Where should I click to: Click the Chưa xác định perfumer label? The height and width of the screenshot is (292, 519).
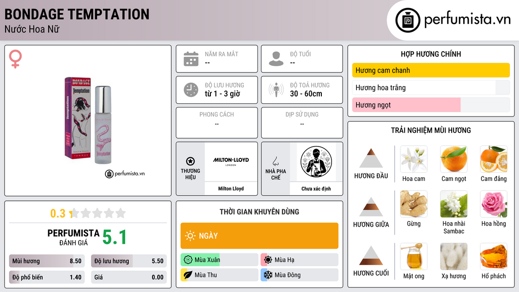[x=316, y=189]
